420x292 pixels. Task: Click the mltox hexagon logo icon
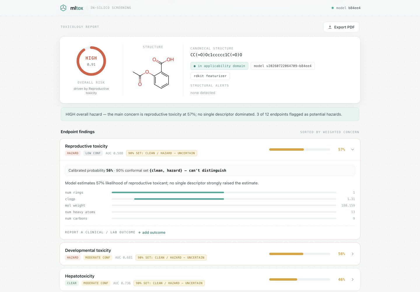63,8
